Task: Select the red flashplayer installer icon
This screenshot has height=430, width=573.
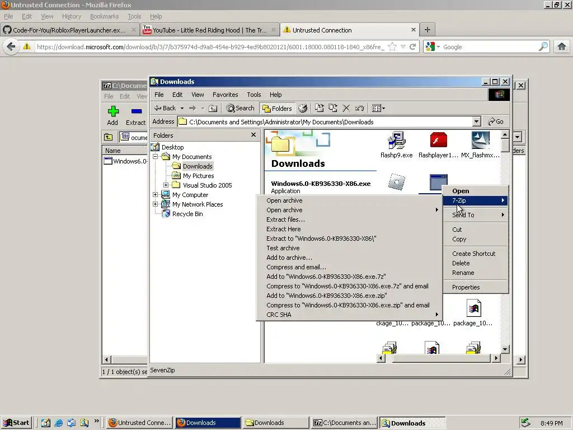Action: click(x=439, y=141)
